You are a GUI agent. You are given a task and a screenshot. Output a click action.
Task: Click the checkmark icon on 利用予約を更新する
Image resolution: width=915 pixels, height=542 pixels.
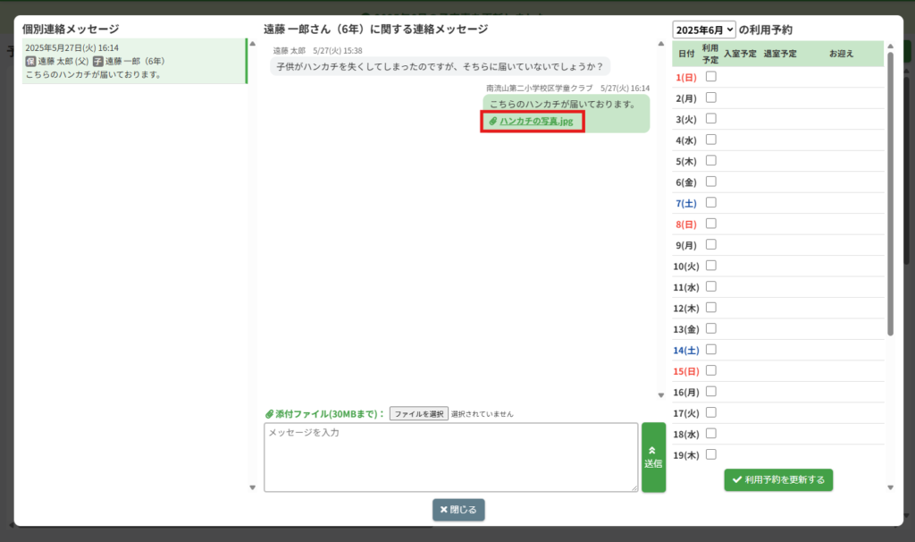click(737, 480)
